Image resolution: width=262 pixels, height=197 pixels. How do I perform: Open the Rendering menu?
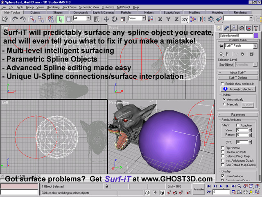point(53,7)
